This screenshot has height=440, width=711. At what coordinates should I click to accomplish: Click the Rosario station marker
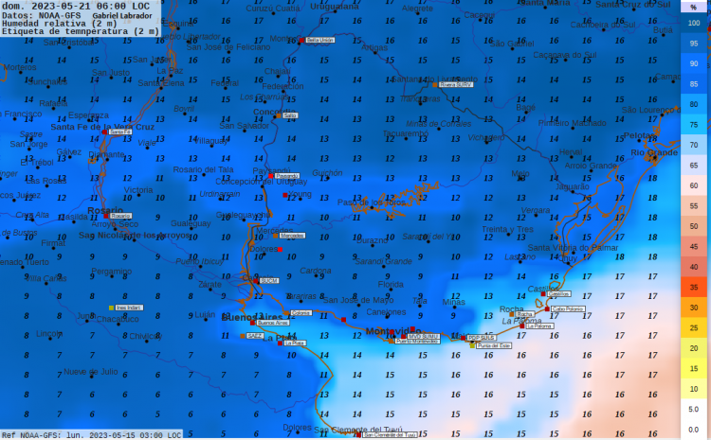click(106, 216)
